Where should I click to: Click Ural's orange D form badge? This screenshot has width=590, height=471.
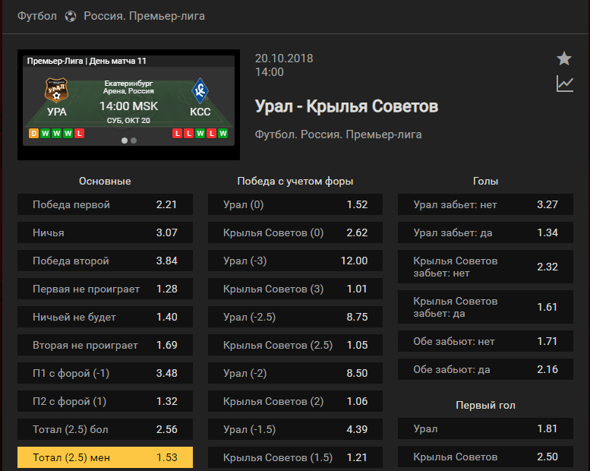coord(34,133)
